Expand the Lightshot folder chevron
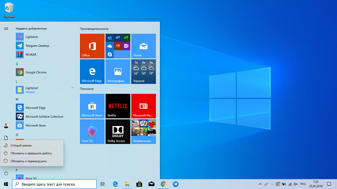This screenshot has width=337, height=189. pyautogui.click(x=72, y=88)
